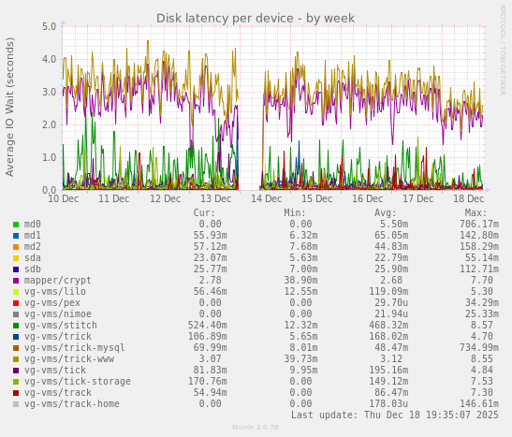This screenshot has width=512, height=437.
Task: Click the green md0 legend swatch
Action: point(16,225)
